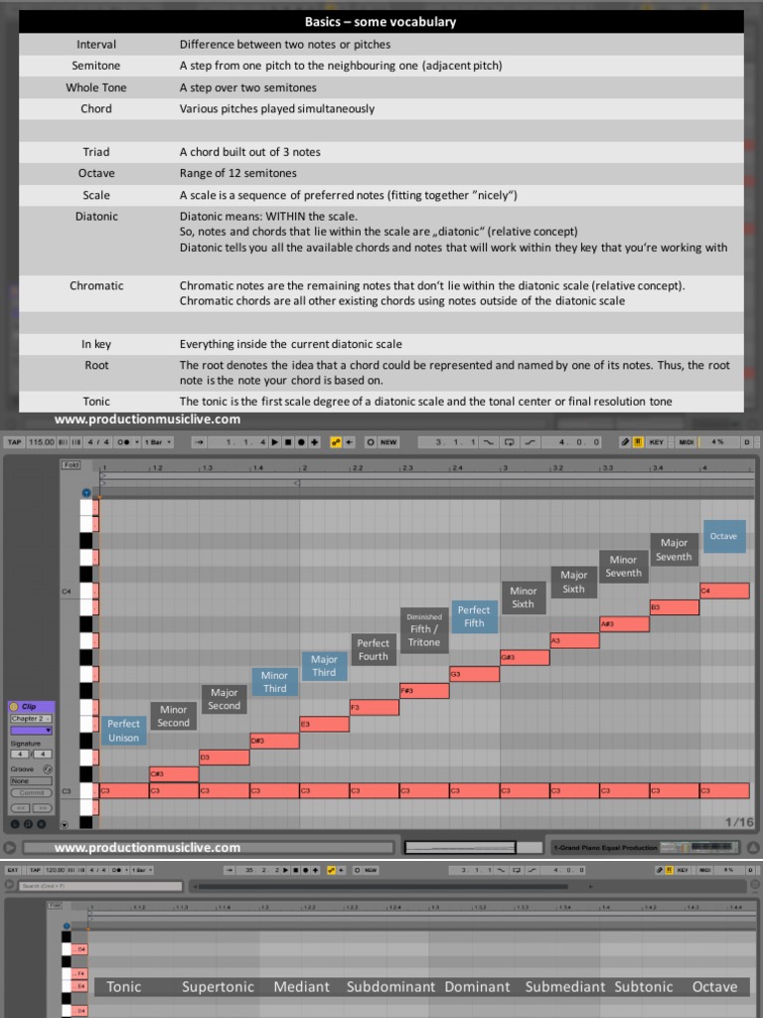Viewport: 763px width, 1018px height.
Task: Select the G3 note in piano roll
Action: click(474, 674)
